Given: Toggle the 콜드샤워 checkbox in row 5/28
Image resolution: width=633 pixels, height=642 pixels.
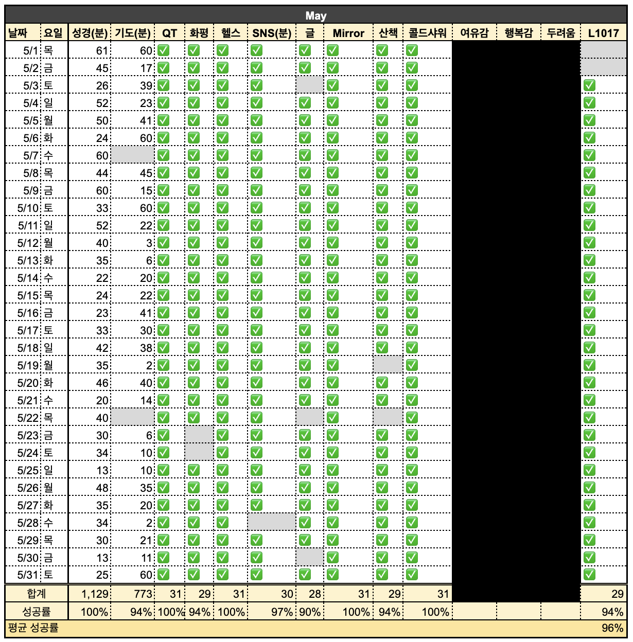Looking at the screenshot, I should click(x=412, y=523).
